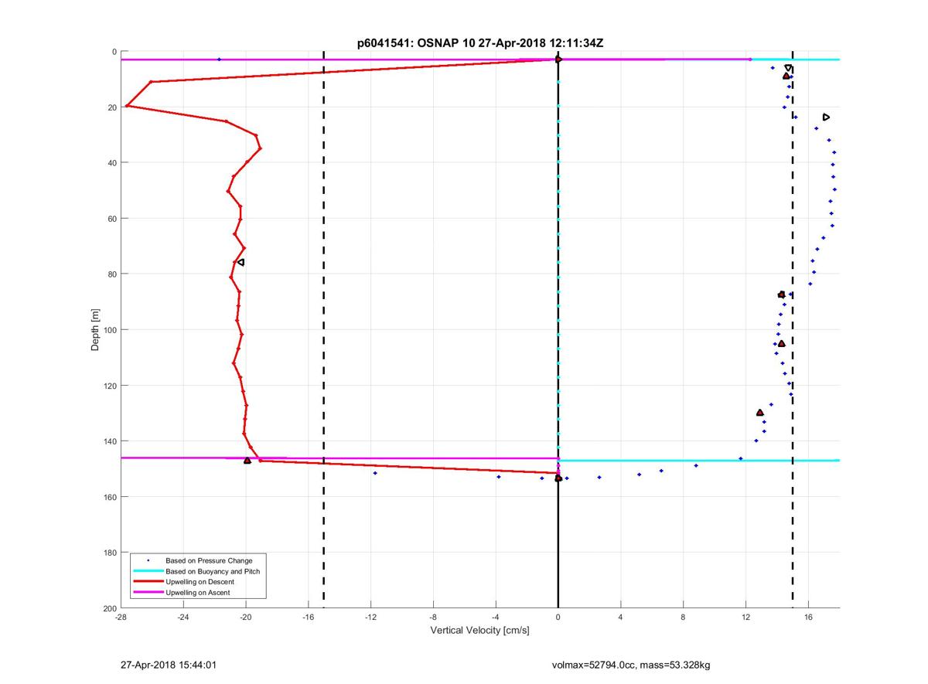Click the x-axis tick label '-12'
This screenshot has height=684, width=928.
point(370,618)
